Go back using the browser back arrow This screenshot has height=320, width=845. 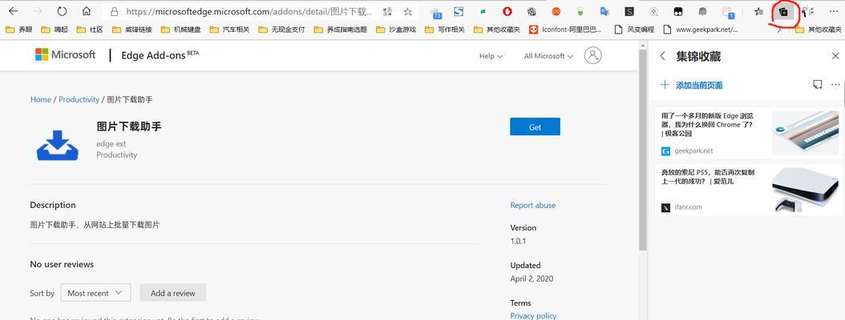pos(13,11)
